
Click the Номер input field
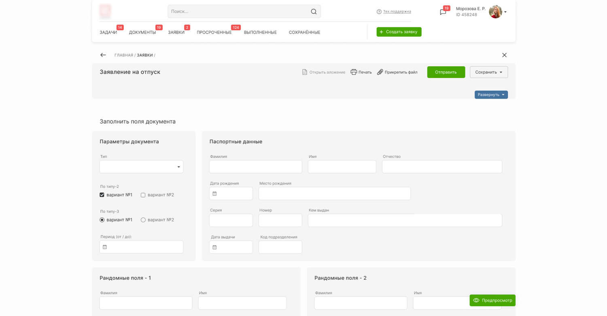[280, 220]
